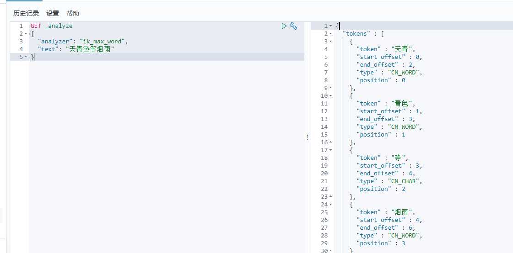Click "end_offset" : 4 on line 20
The image size is (513, 253).
pos(385,174)
